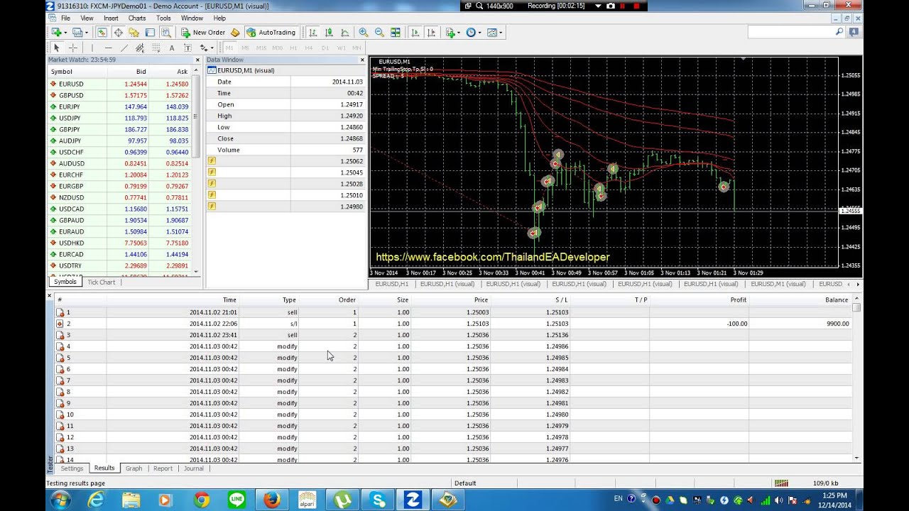This screenshot has width=909, height=511.
Task: Click the Zoom Out magnifier icon
Action: (x=379, y=32)
